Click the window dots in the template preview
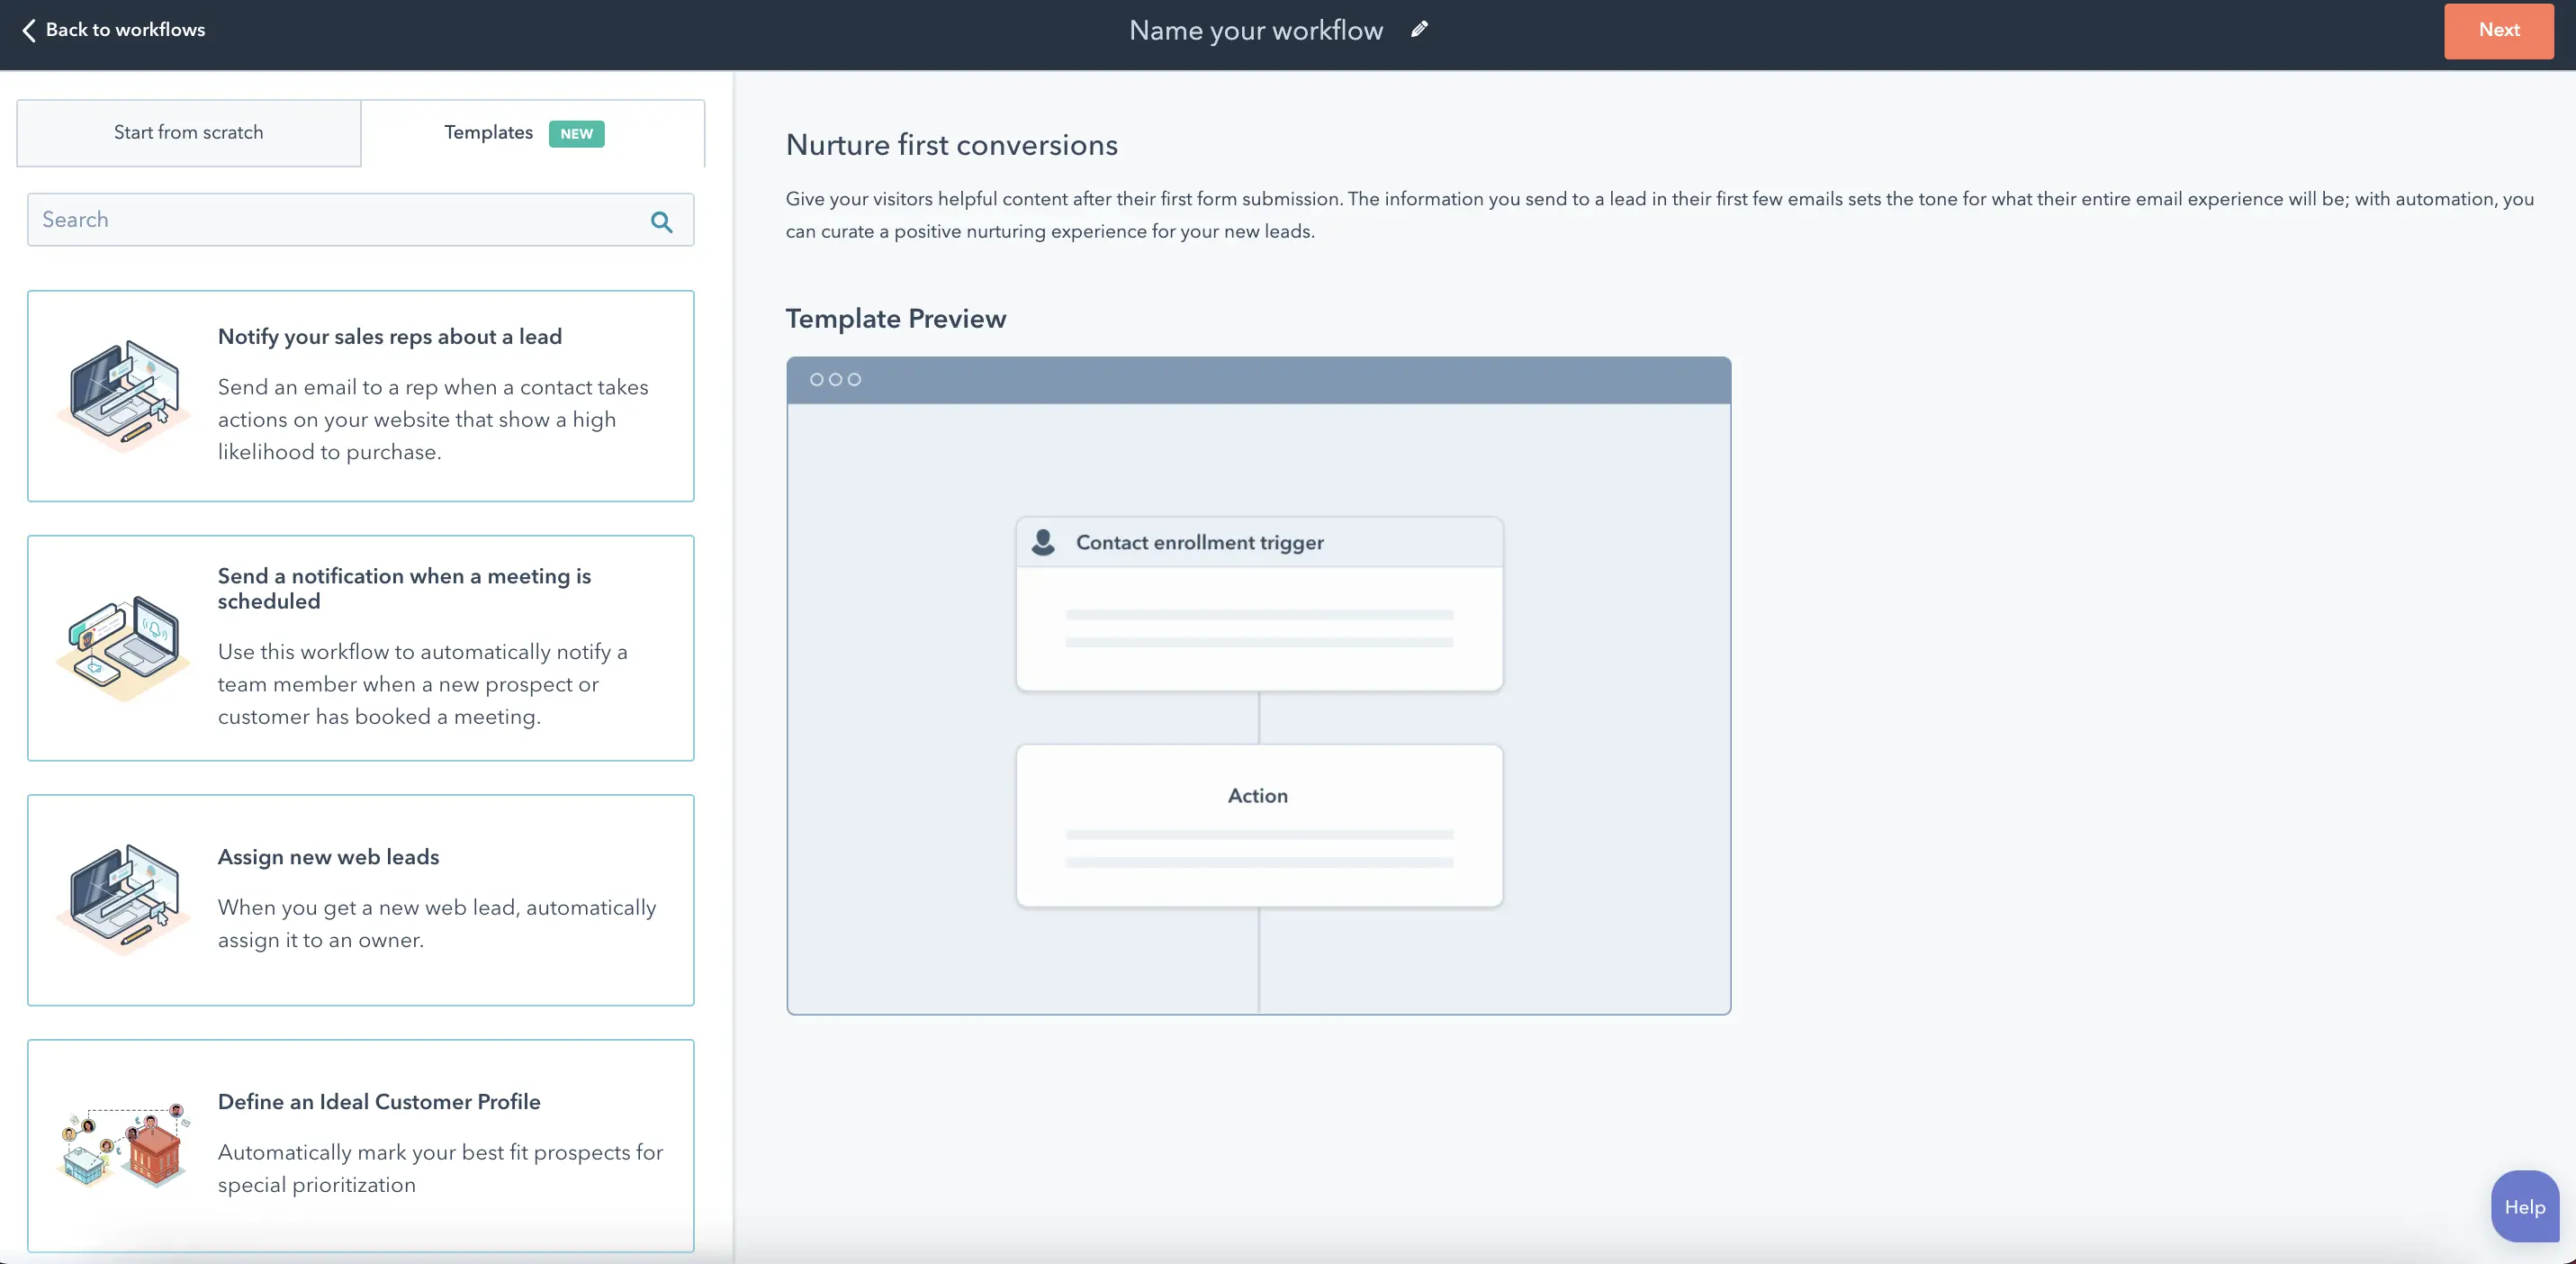Viewport: 2576px width, 1264px height. [x=835, y=379]
